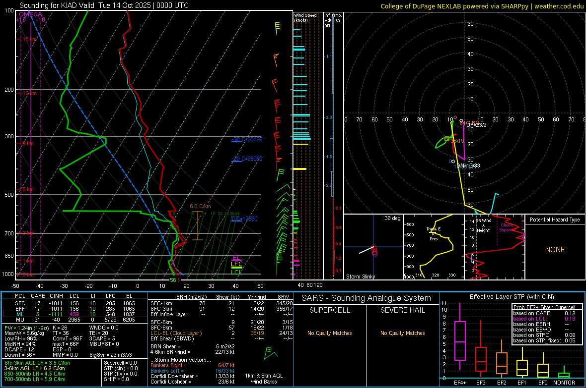This screenshot has width=586, height=388.
Task: Click the Storm Slinky circles cluster
Action: (x=374, y=250)
